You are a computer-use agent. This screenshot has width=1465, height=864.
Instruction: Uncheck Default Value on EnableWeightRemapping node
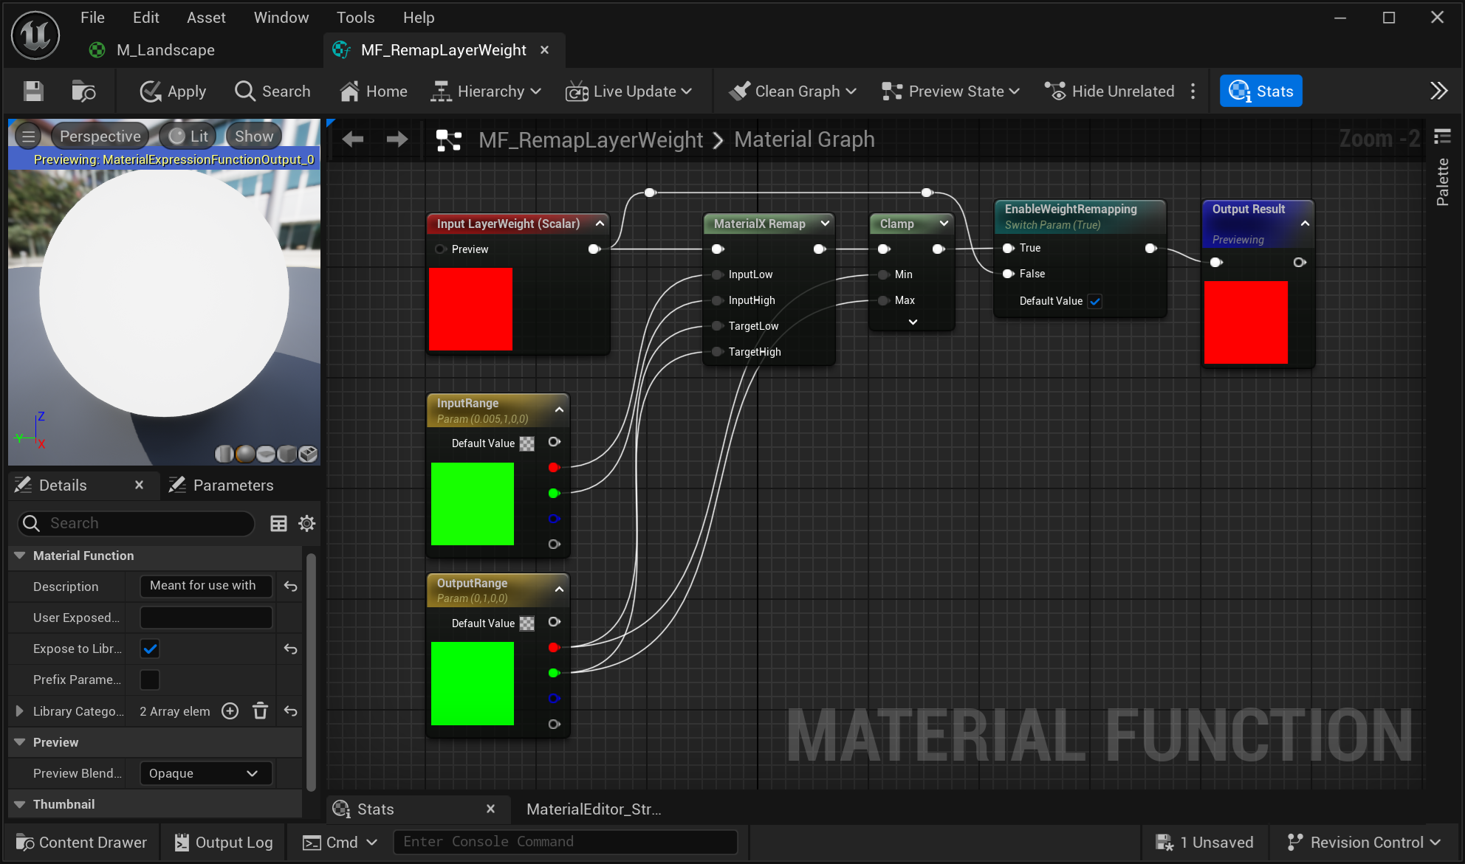point(1095,301)
